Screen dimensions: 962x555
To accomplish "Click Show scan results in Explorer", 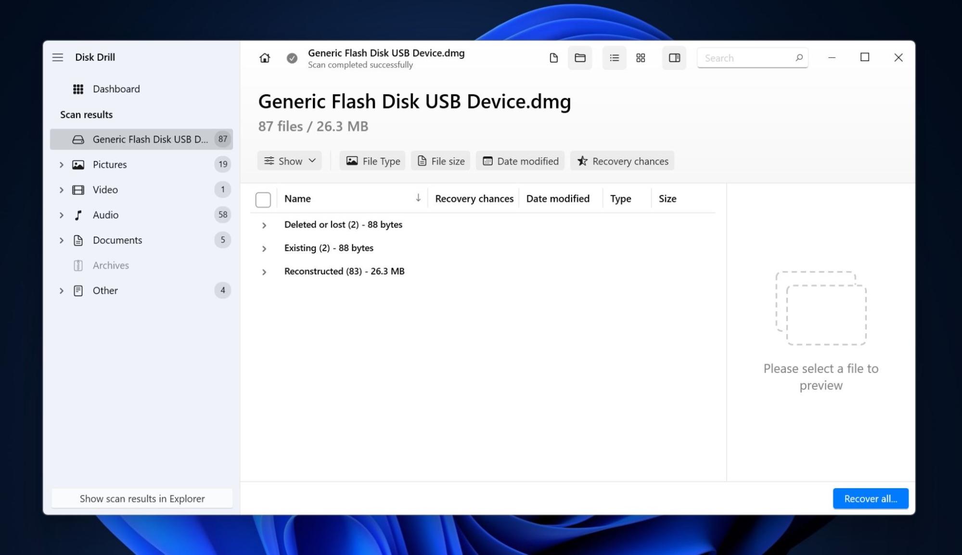I will [141, 498].
